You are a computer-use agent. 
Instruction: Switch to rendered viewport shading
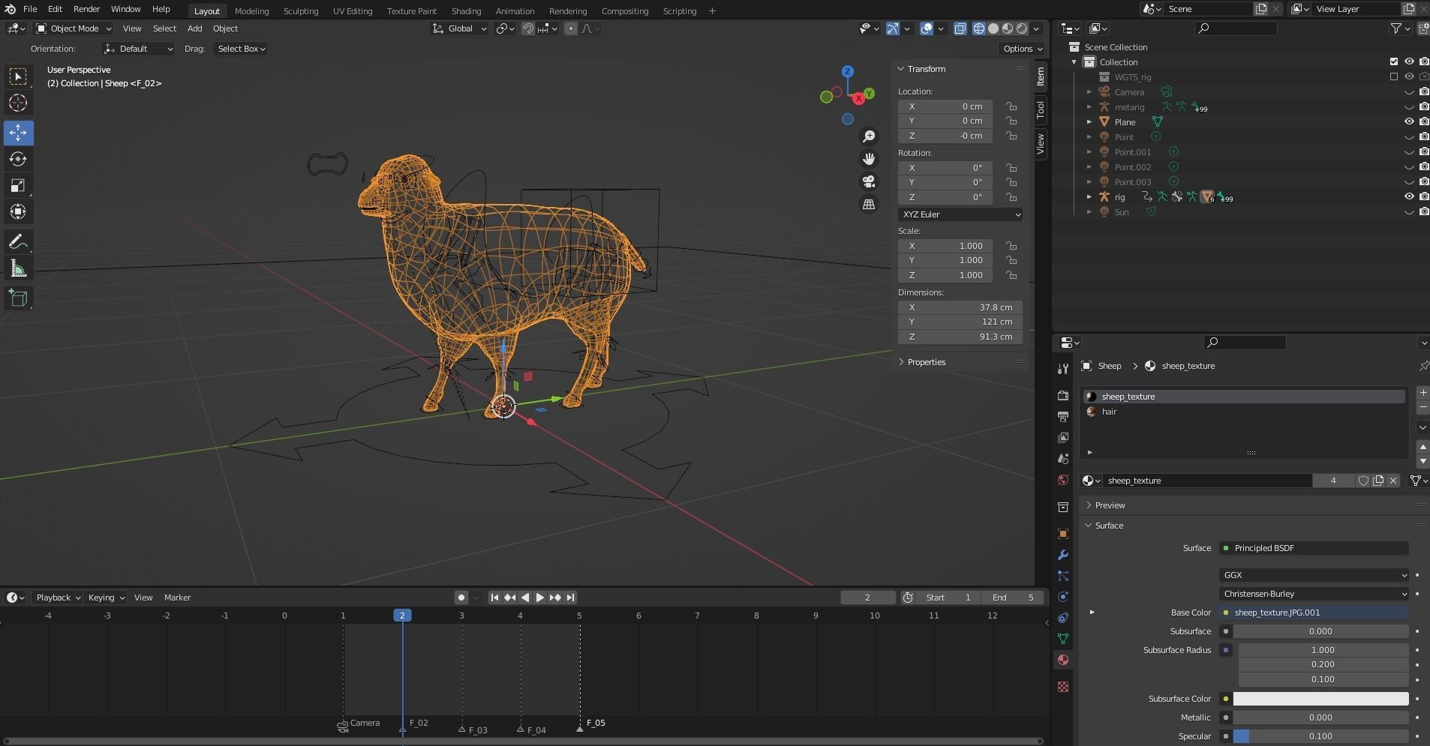(1022, 28)
